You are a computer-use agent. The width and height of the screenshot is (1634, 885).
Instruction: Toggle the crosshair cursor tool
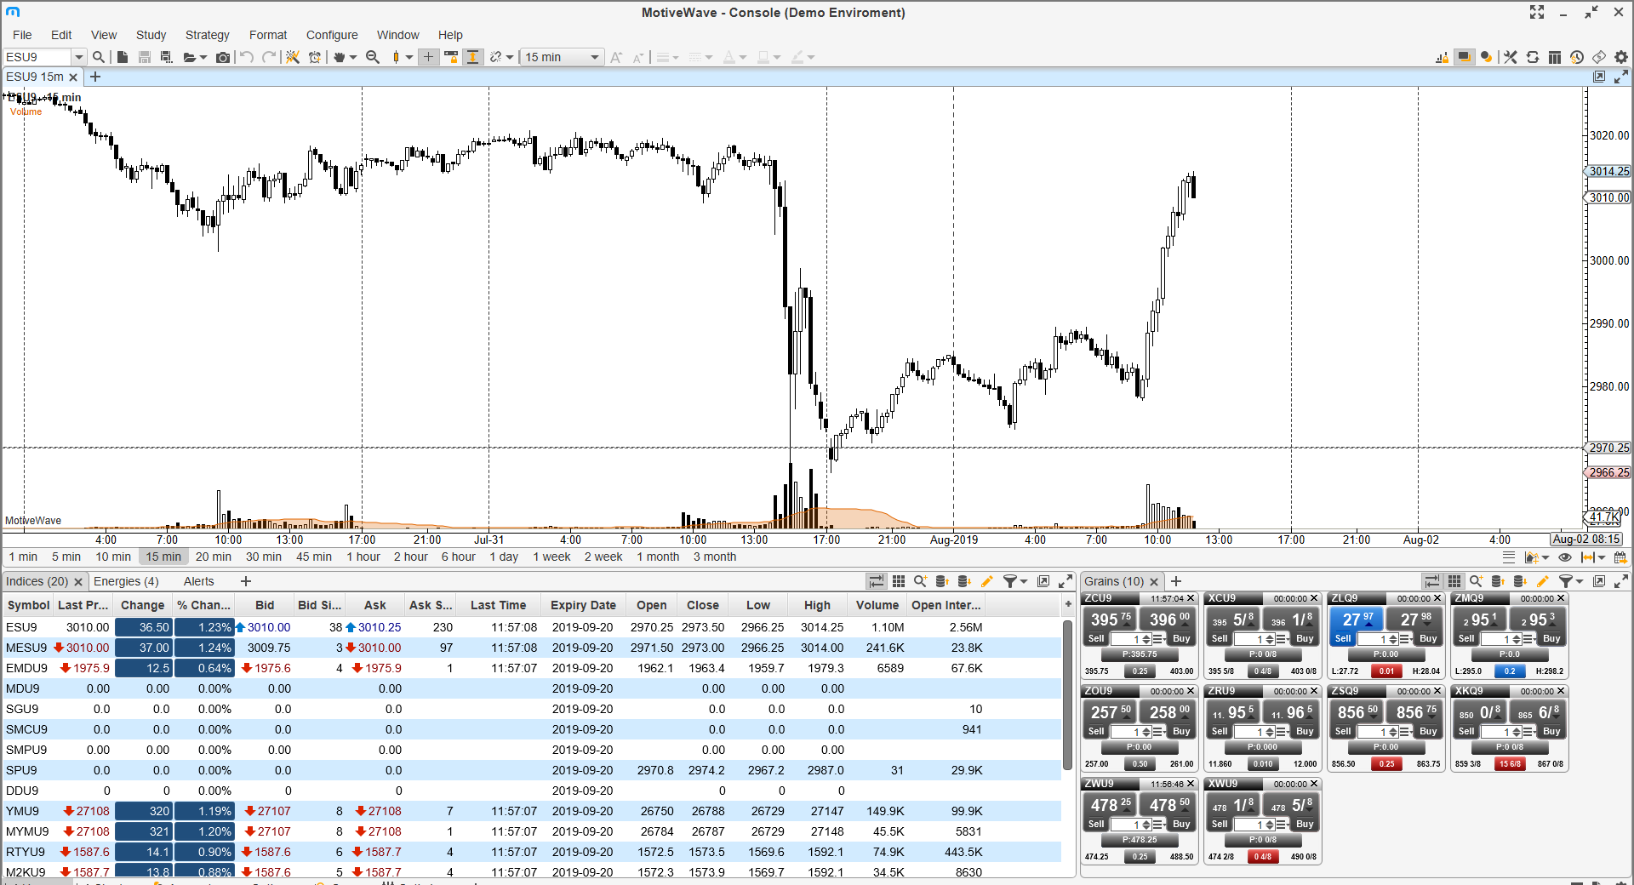[429, 57]
